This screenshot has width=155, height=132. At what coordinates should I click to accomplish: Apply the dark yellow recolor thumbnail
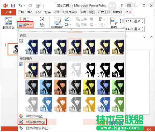(89, 87)
